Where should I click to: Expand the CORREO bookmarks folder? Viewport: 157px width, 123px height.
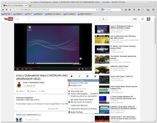(x=18, y=14)
